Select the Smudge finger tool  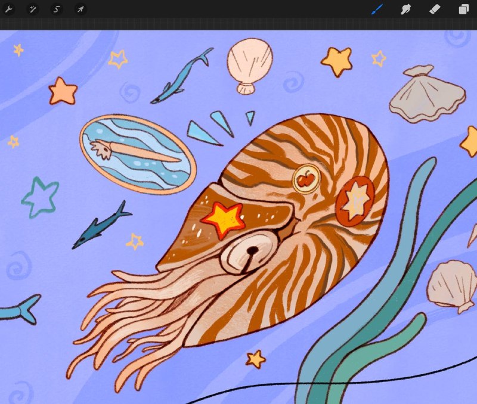[x=405, y=9]
